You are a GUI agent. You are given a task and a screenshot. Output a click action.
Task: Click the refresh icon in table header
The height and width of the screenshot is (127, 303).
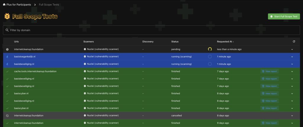tap(294, 42)
